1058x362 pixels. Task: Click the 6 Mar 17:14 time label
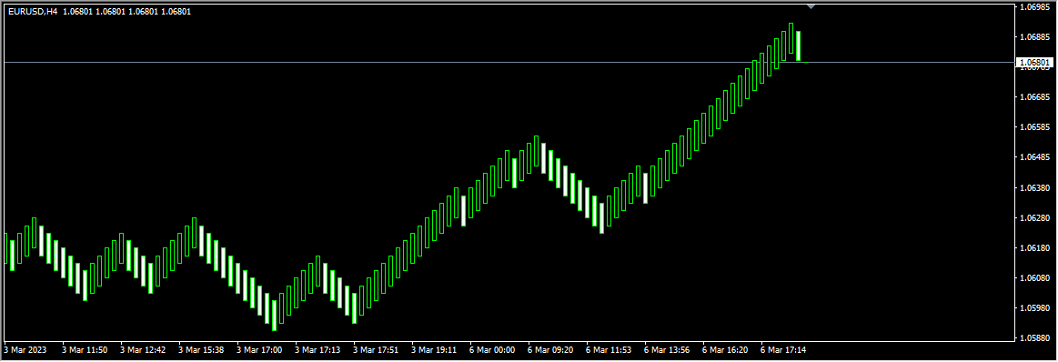tap(782, 350)
